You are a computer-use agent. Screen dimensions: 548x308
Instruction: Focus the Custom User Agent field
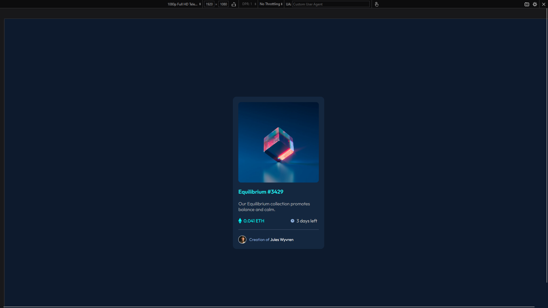coord(331,4)
